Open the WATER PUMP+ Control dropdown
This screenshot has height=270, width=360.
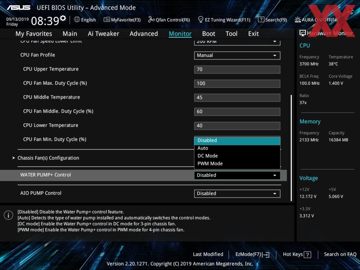pyautogui.click(x=237, y=175)
